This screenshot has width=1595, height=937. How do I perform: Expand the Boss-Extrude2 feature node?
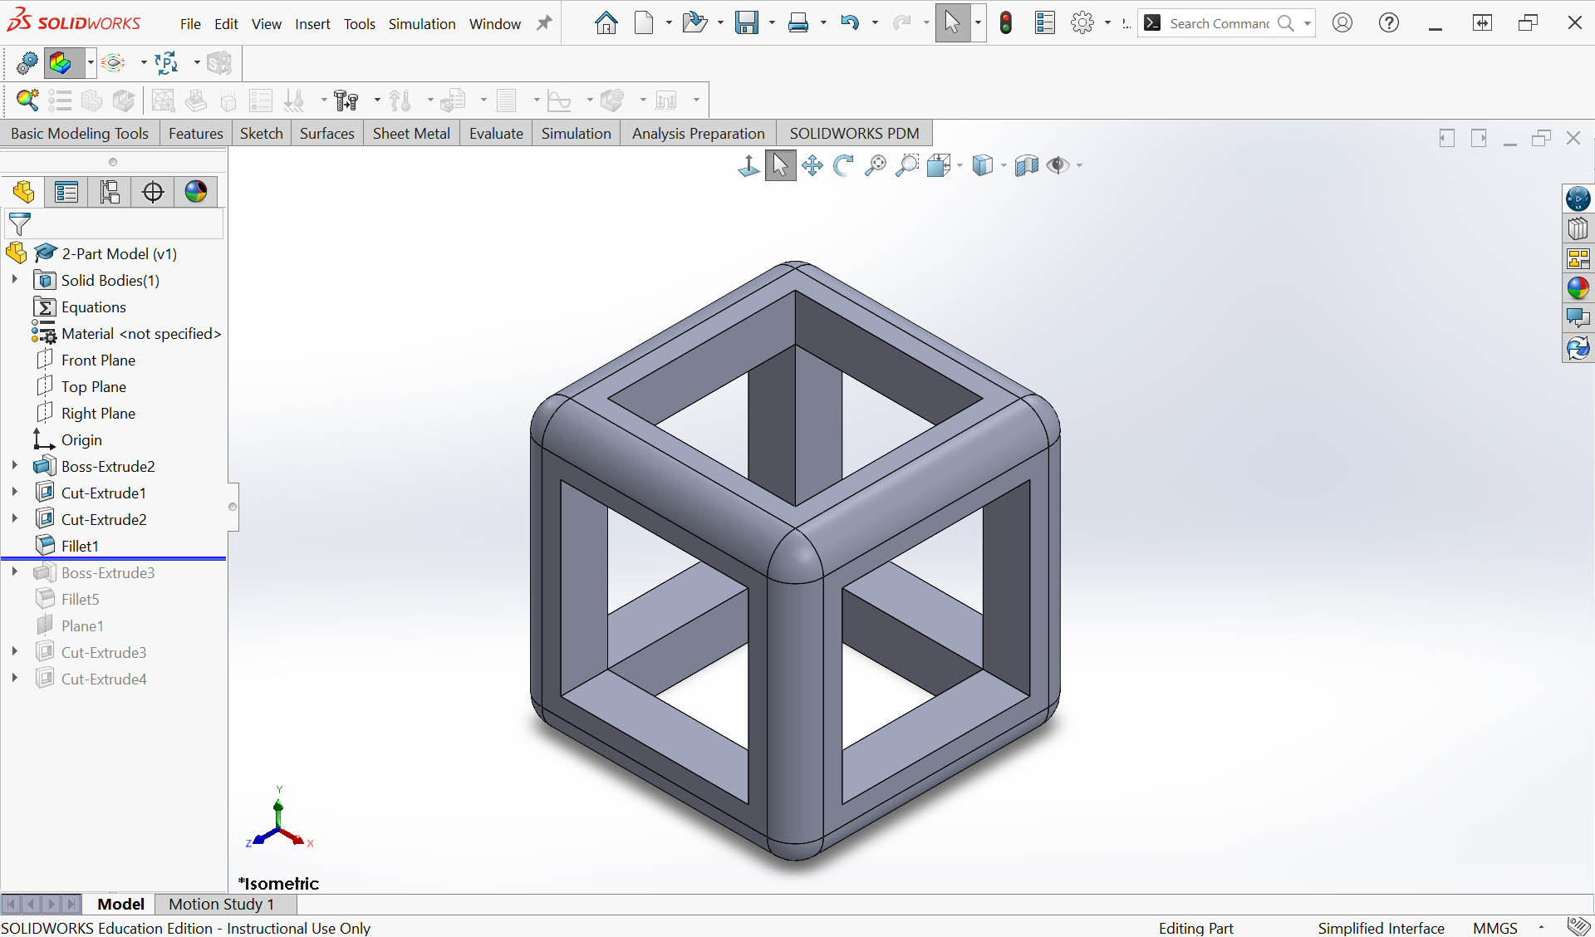(15, 466)
